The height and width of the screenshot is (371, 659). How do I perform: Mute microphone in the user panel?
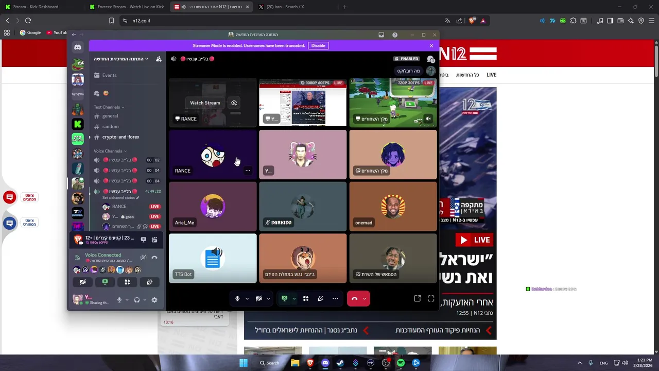pyautogui.click(x=119, y=300)
